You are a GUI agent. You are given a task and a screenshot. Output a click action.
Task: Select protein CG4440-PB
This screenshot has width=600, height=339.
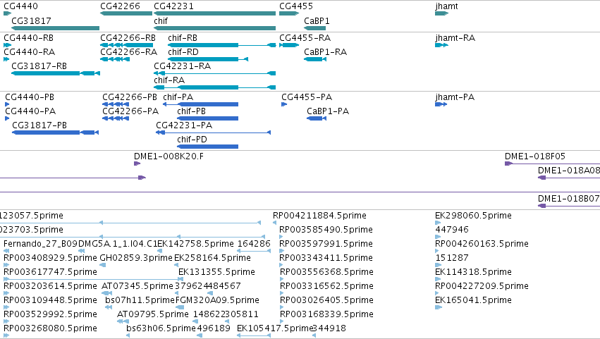tap(30, 97)
